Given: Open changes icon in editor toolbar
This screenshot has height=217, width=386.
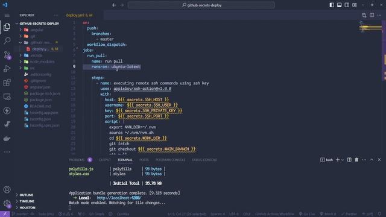Looking at the screenshot, I should pyautogui.click(x=364, y=15).
